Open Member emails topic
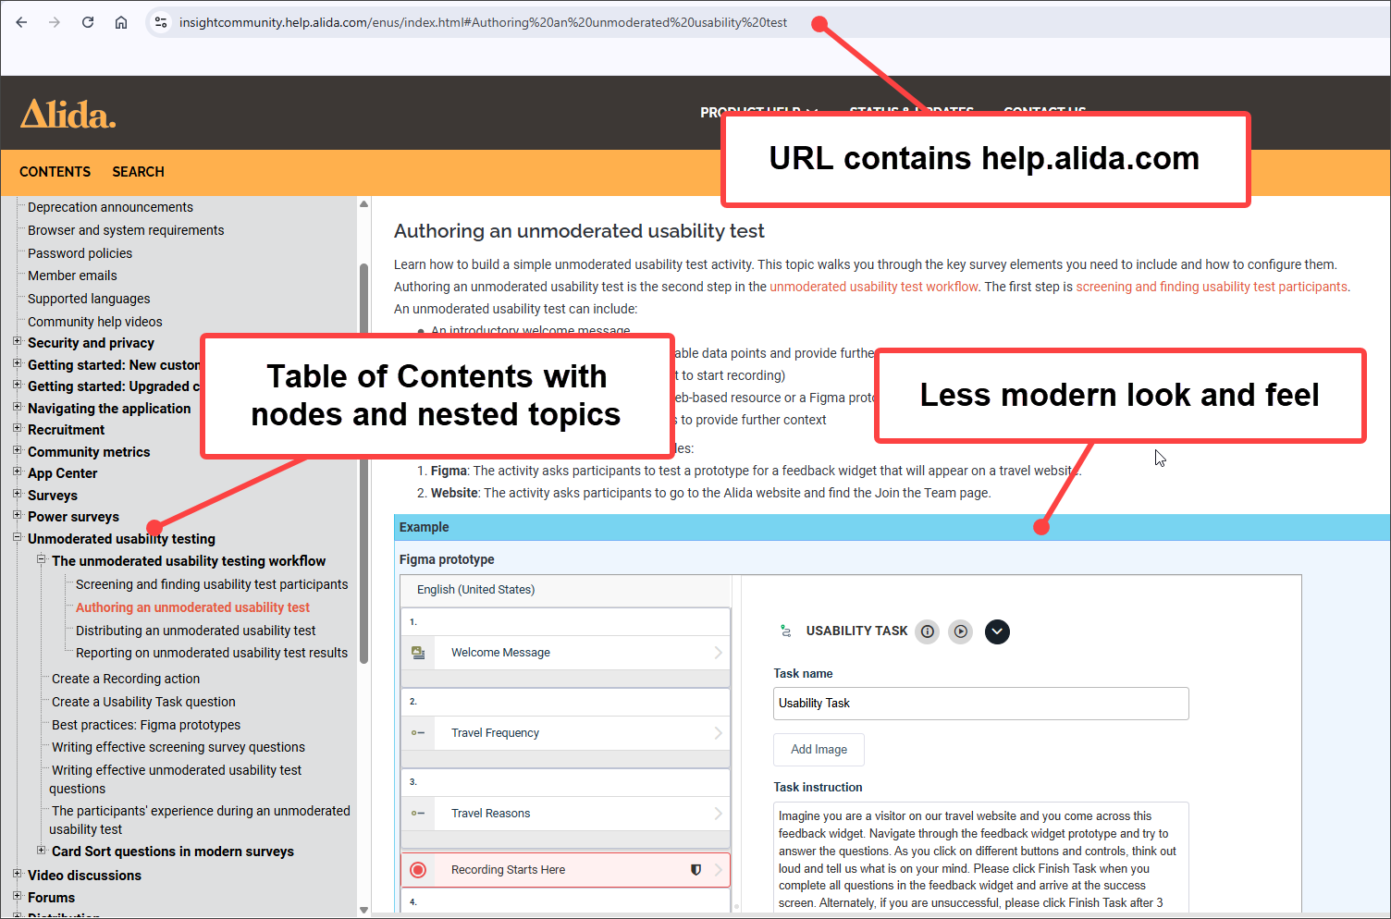1391x919 pixels. pos(72,276)
